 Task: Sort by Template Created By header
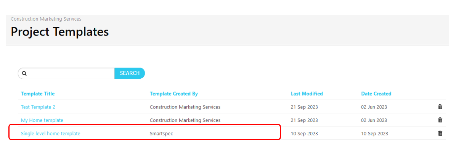[173, 94]
